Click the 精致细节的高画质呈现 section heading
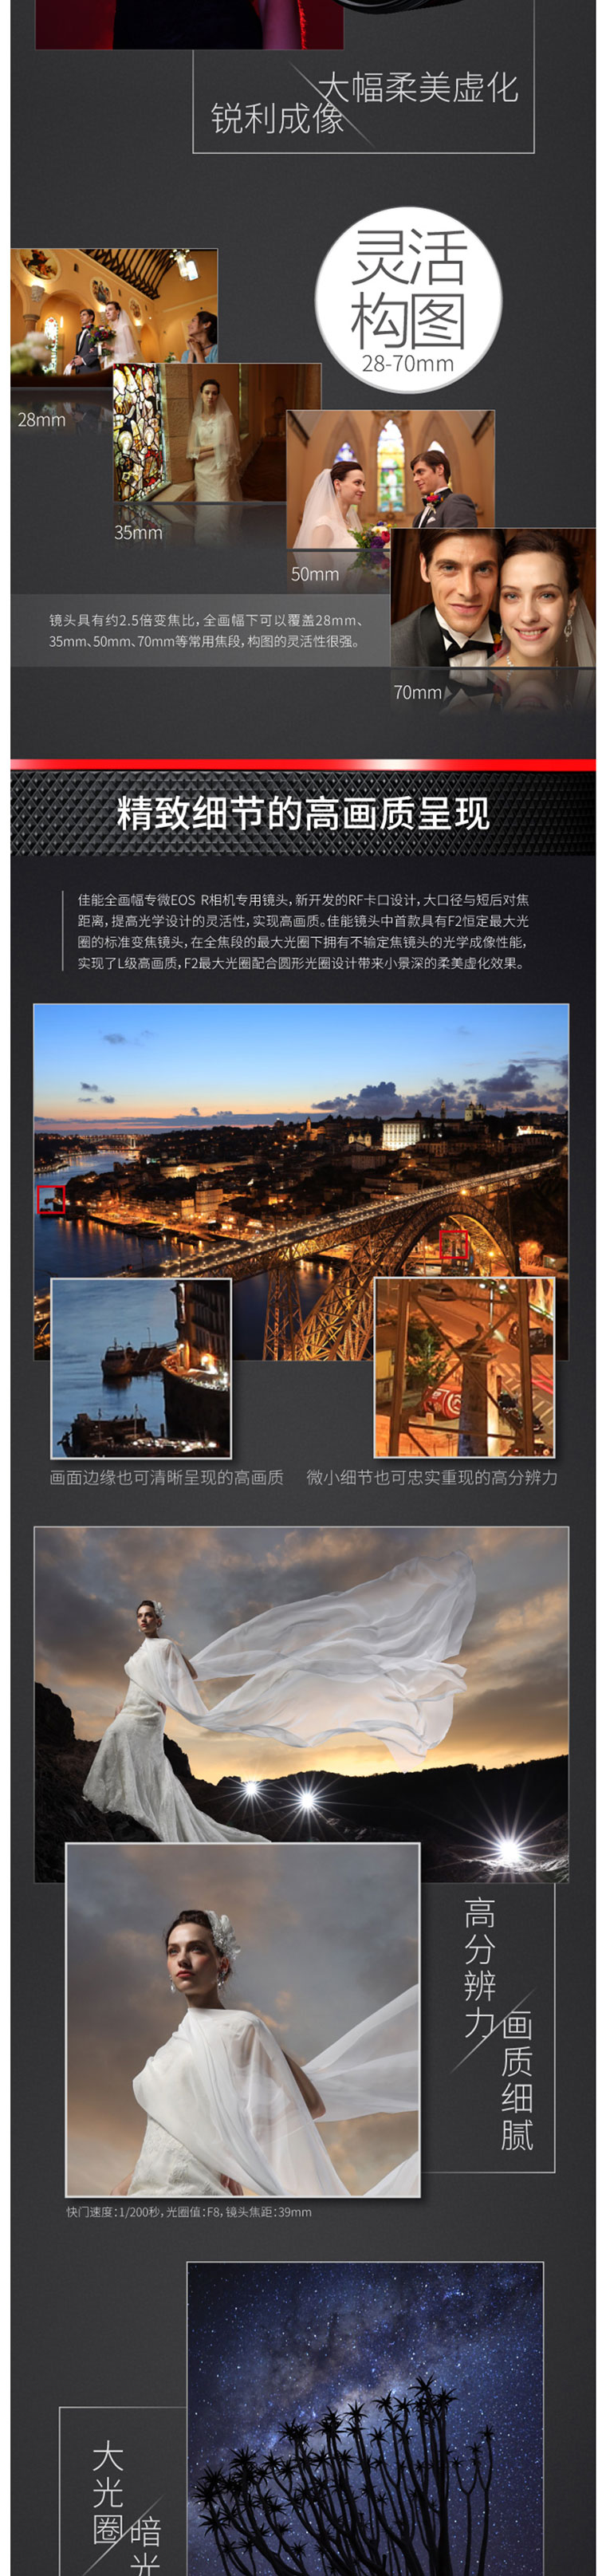Image resolution: width=598 pixels, height=2576 pixels. coord(302,813)
